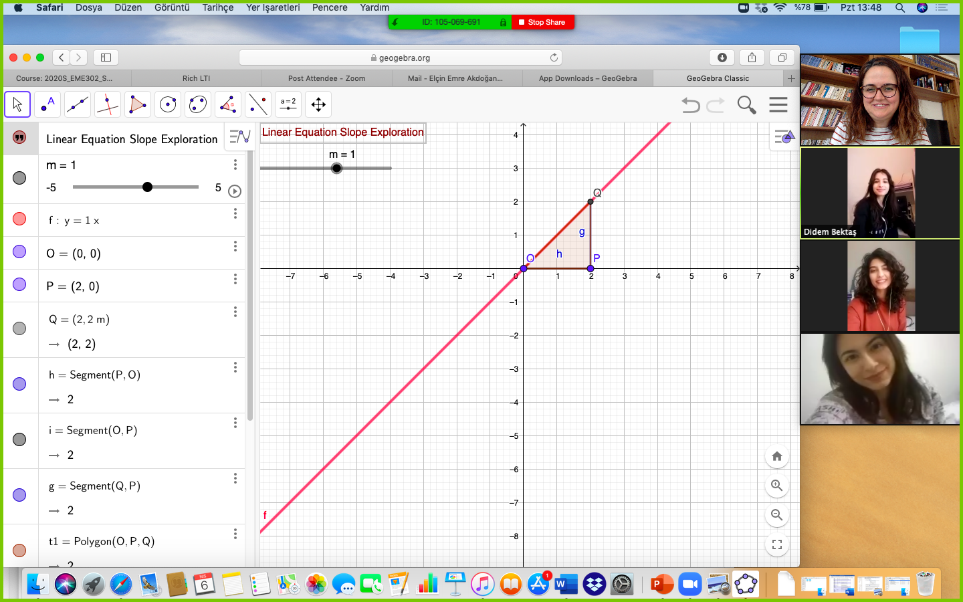Hide point P using its visibility circle
The height and width of the screenshot is (602, 963).
click(x=19, y=284)
